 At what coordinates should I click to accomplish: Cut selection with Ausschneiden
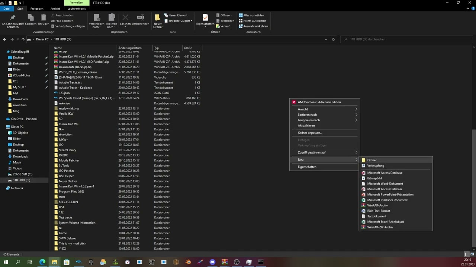[62, 15]
